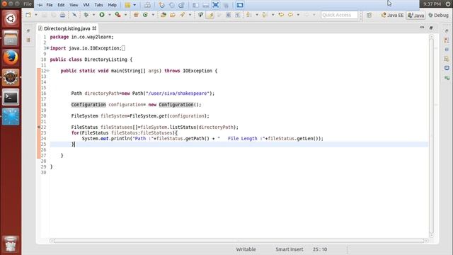
Task: Click the Eclipse New file toolbar icon
Action: 28,15
